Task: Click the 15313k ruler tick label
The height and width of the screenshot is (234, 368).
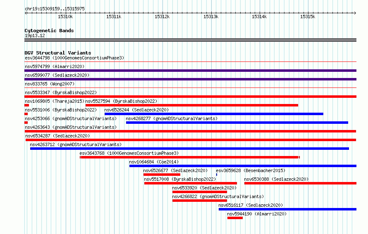Action: coord(211,17)
